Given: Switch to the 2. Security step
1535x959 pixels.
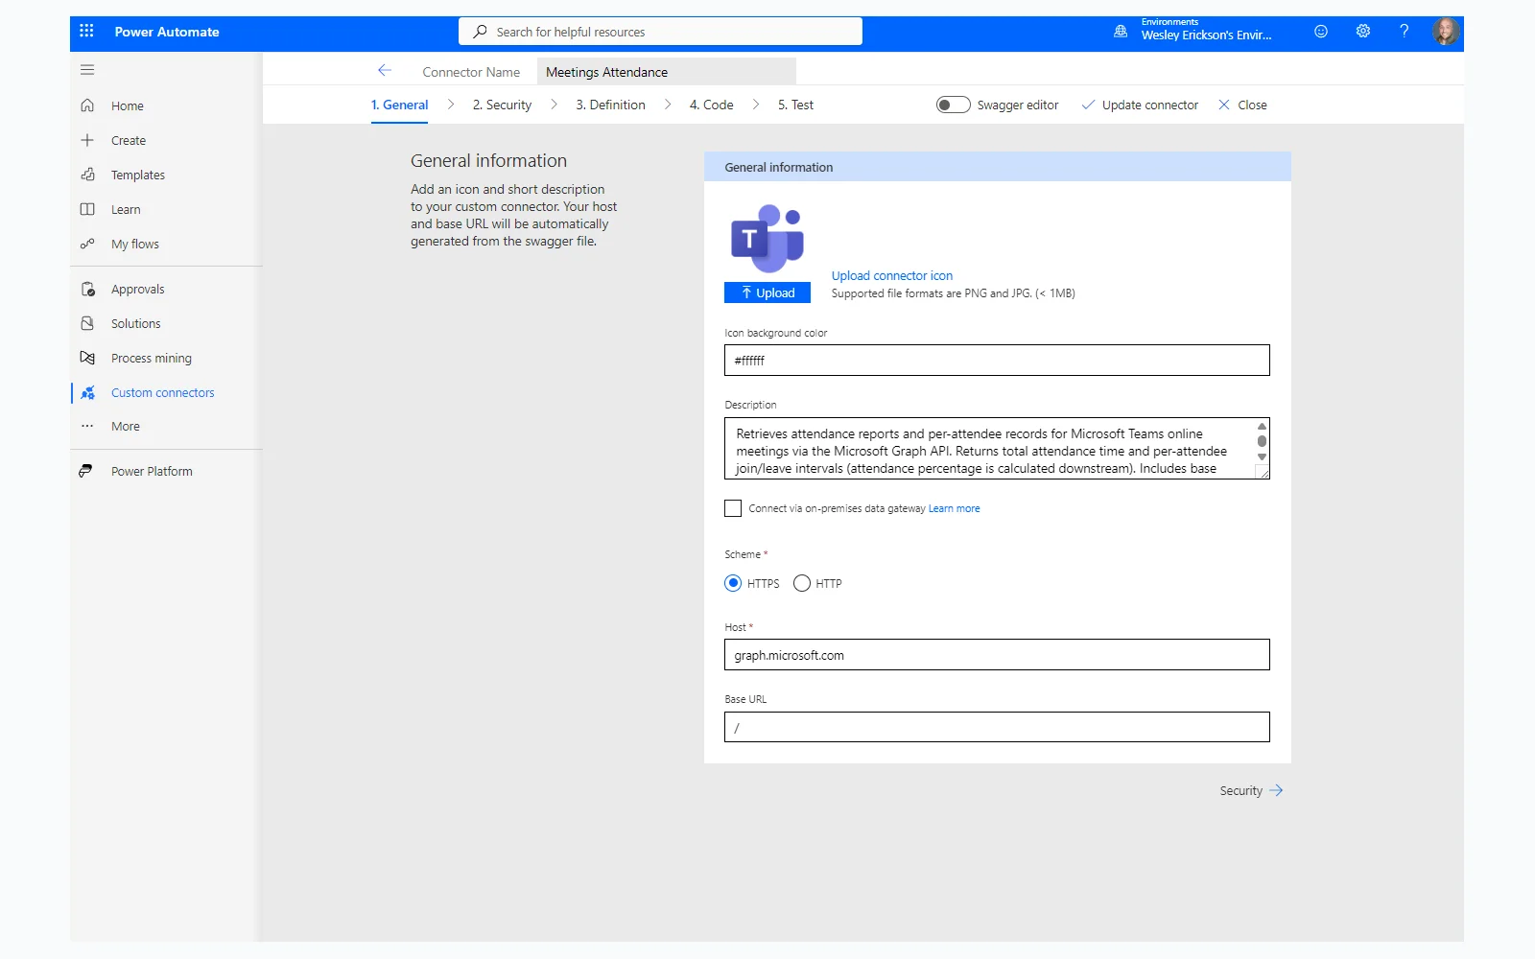Looking at the screenshot, I should (502, 105).
